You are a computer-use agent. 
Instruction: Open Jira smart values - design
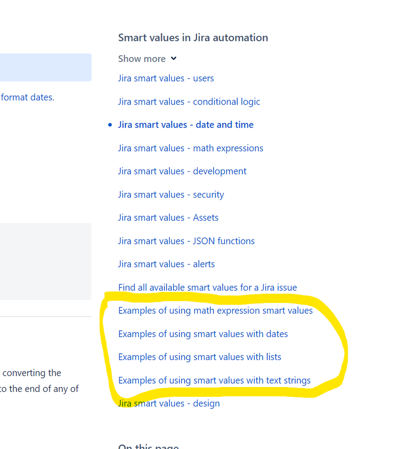pos(169,403)
